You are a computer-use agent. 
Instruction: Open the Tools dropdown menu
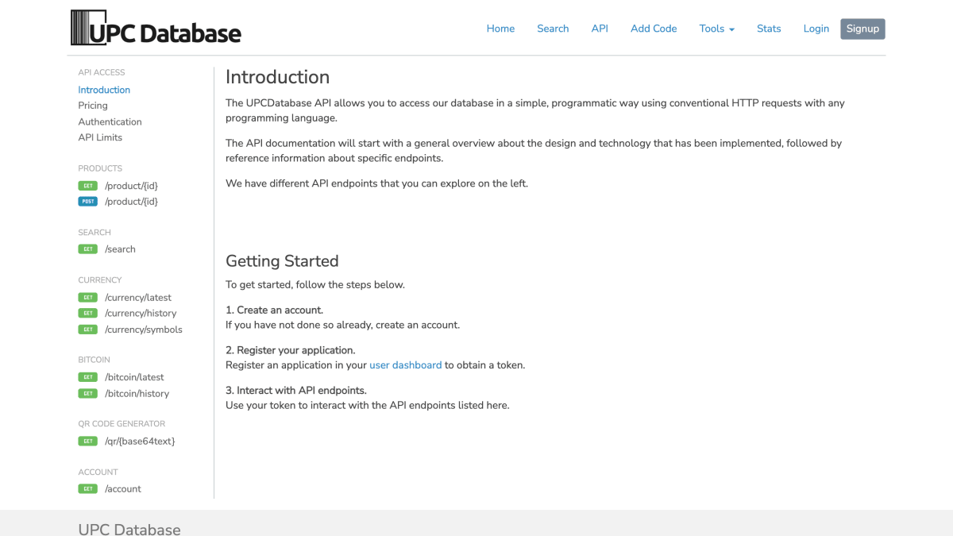(716, 29)
